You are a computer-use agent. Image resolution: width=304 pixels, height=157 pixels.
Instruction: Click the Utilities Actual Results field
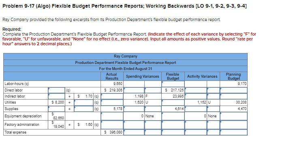tap(112, 102)
